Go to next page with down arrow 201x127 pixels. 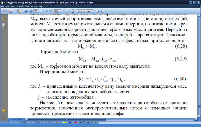(x=31, y=11)
